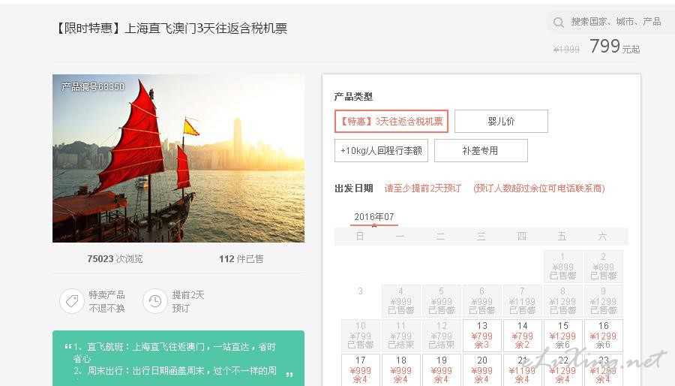Click the clock 提前2天预订 icon
Image resolution: width=675 pixels, height=386 pixels.
(x=155, y=300)
